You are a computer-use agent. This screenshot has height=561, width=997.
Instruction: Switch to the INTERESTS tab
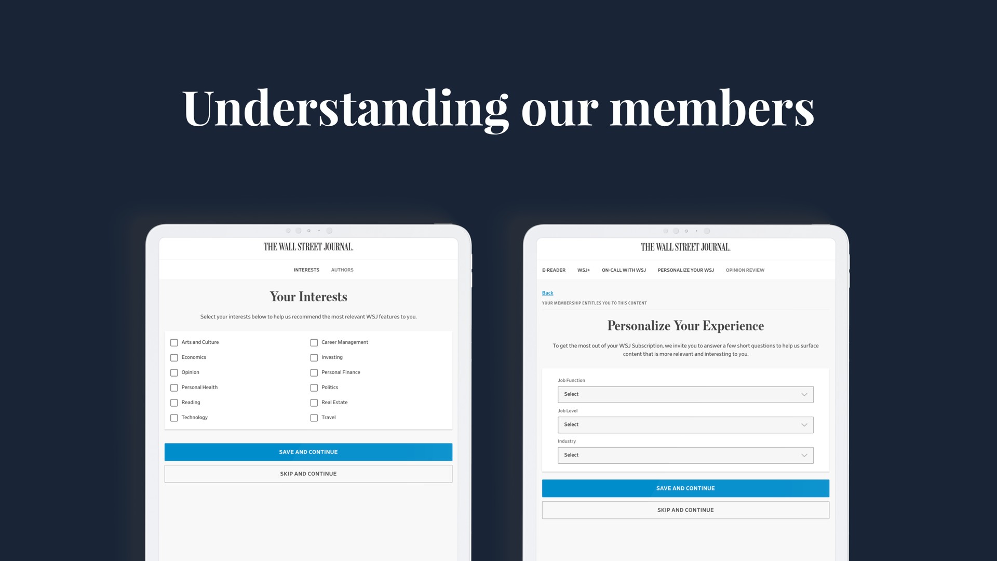(306, 269)
